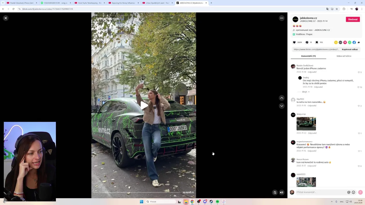The image size is (365, 205).
Task: Go to previous video with up arrow
Action: pos(282,98)
